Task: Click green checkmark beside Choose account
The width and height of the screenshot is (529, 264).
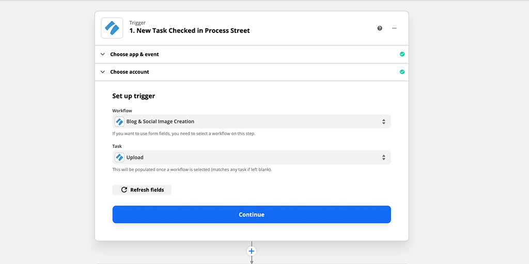Action: (402, 72)
